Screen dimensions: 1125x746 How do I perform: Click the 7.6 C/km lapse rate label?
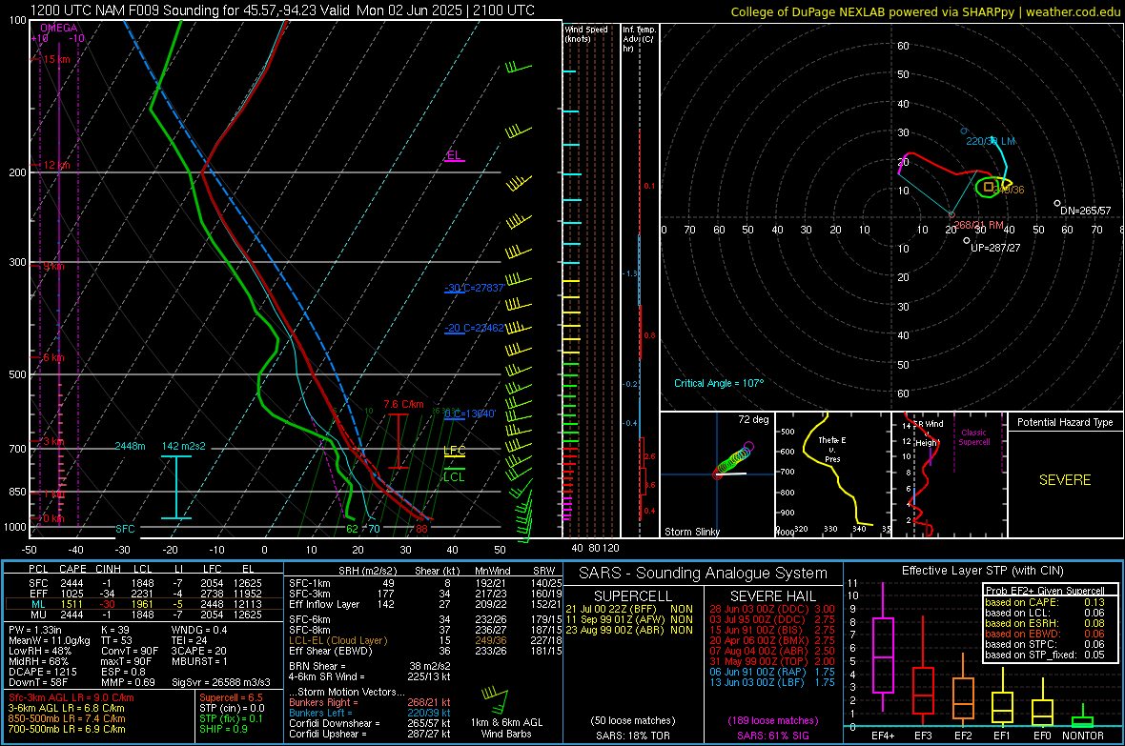[403, 405]
